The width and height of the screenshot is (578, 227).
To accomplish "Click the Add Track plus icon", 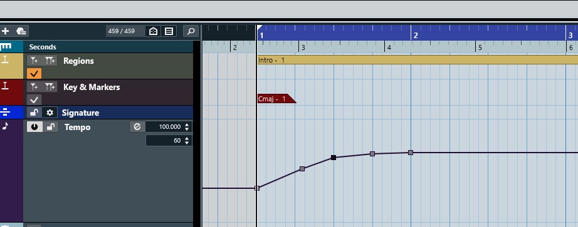I will pos(6,31).
